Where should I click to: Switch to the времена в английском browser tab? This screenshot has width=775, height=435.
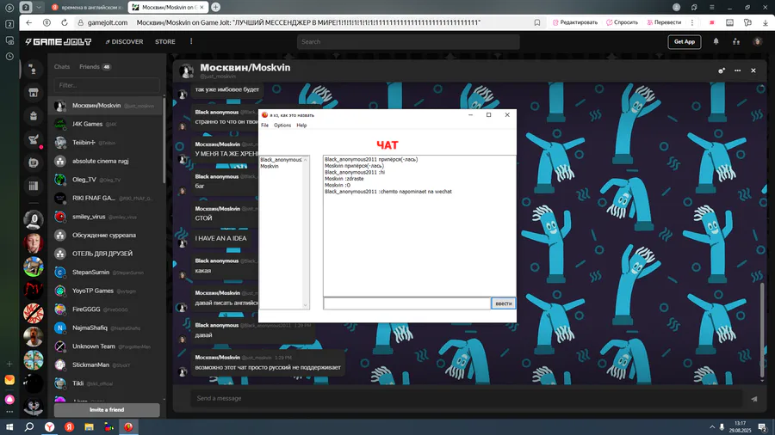[88, 7]
